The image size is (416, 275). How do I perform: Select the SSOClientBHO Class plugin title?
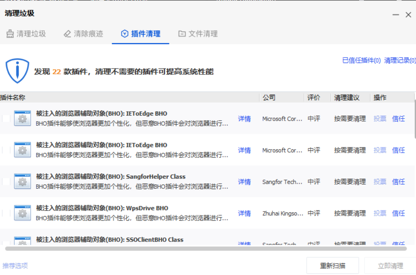pos(109,240)
